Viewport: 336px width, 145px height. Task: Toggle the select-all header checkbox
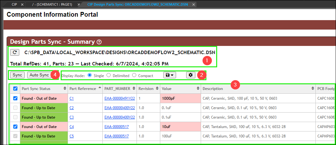[x=15, y=88]
